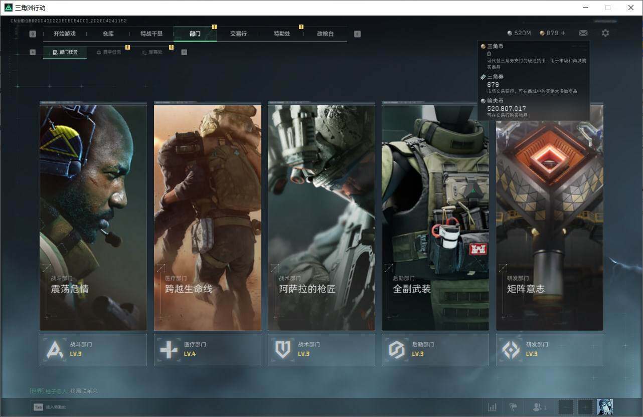Select the 部门 tab
This screenshot has height=417, width=643.
click(195, 34)
